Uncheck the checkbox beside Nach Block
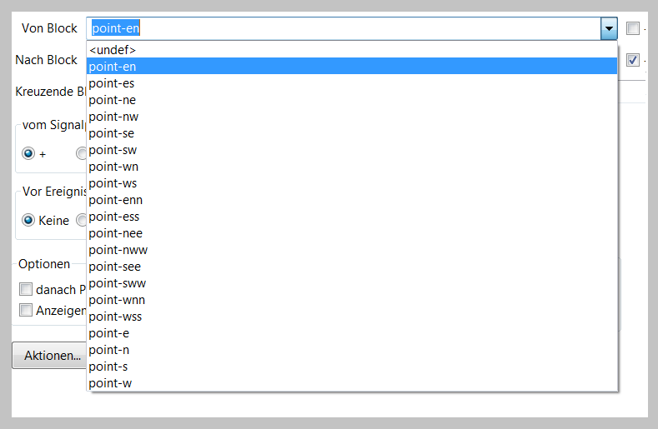The image size is (658, 429). [x=633, y=60]
